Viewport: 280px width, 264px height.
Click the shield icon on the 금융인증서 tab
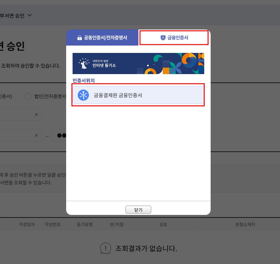163,38
